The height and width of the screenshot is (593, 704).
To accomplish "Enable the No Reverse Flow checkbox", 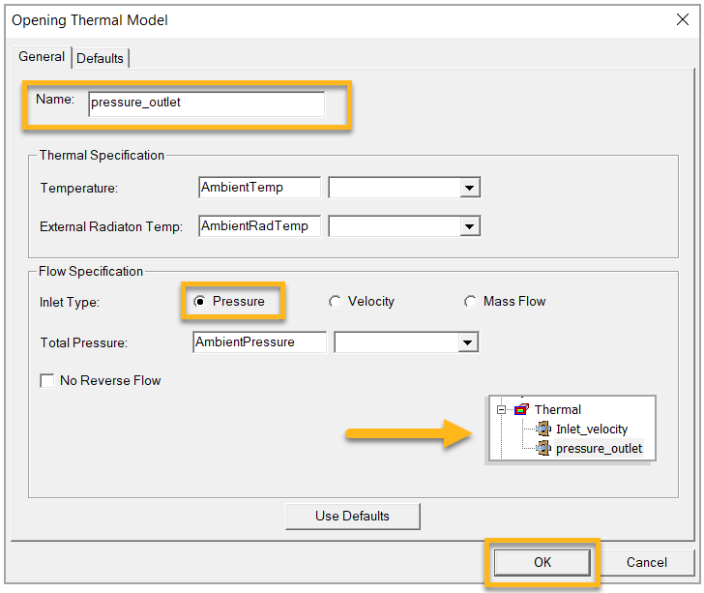I will coord(47,381).
